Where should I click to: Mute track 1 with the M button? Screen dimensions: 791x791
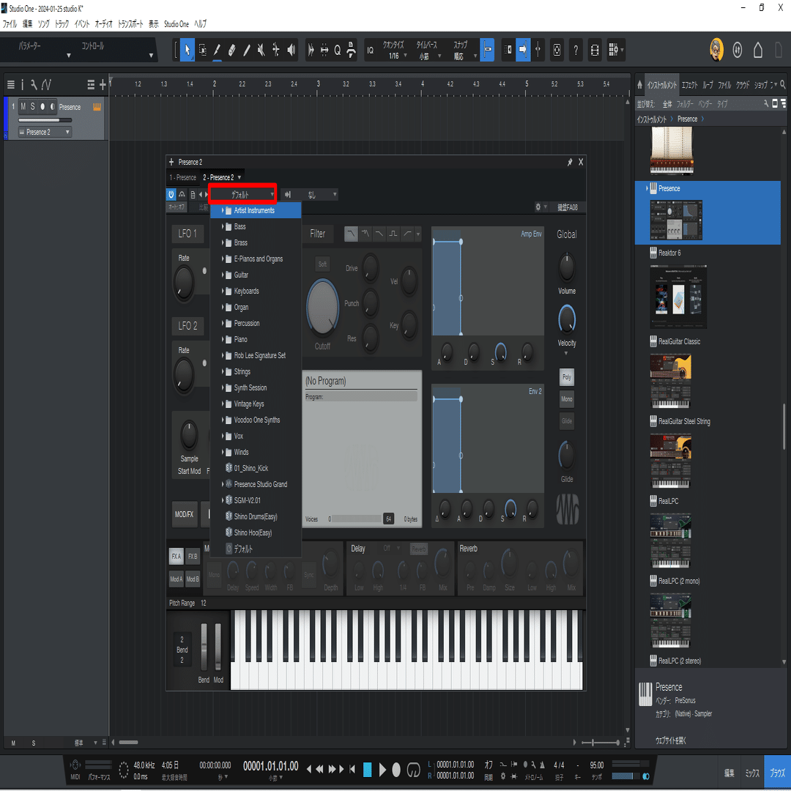pos(22,106)
